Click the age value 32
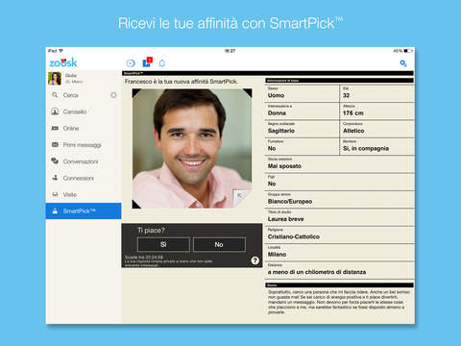This screenshot has height=346, width=461. pyautogui.click(x=346, y=95)
